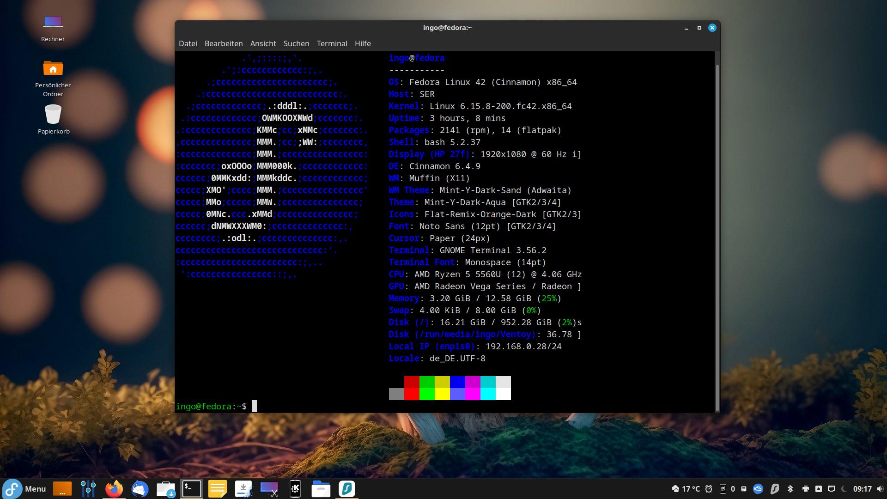The image size is (887, 499).
Task: Open the Ansicht menu
Action: tap(263, 43)
